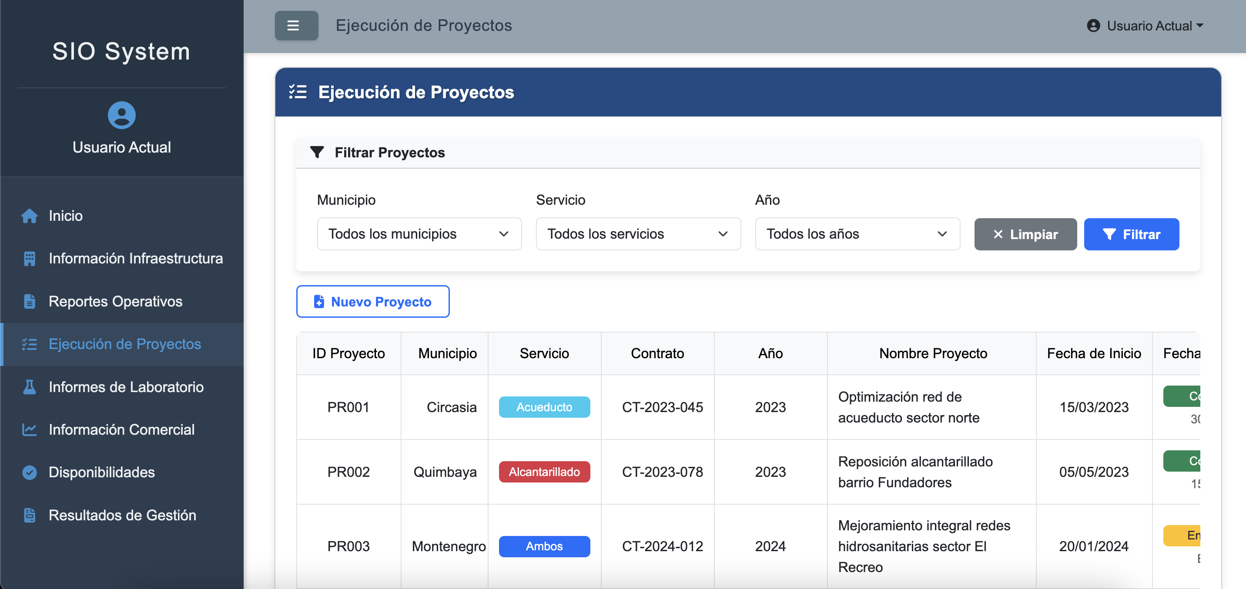Open the Todos los años dropdown
The width and height of the screenshot is (1246, 589).
(x=857, y=234)
